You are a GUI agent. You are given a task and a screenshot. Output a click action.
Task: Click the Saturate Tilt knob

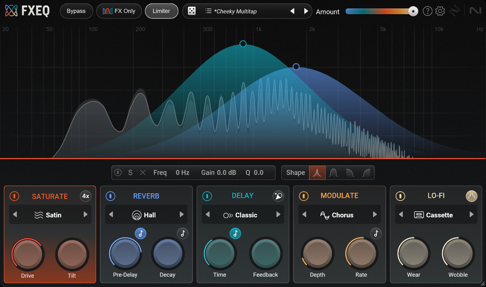72,254
